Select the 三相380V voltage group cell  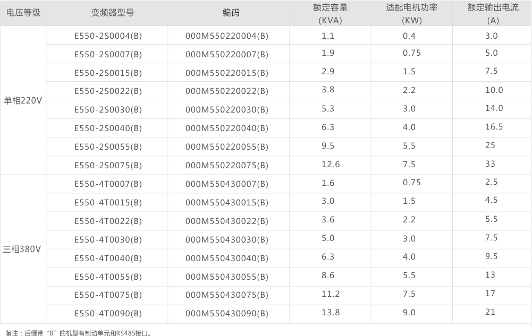(x=23, y=249)
